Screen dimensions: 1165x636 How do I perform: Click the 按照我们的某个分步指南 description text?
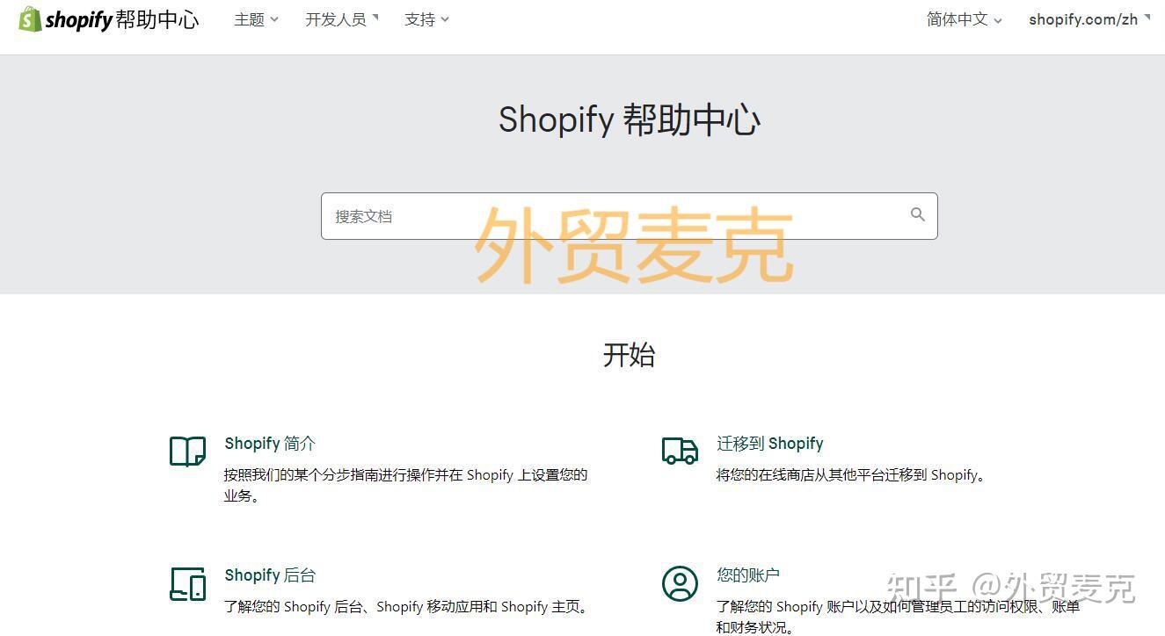click(x=405, y=485)
